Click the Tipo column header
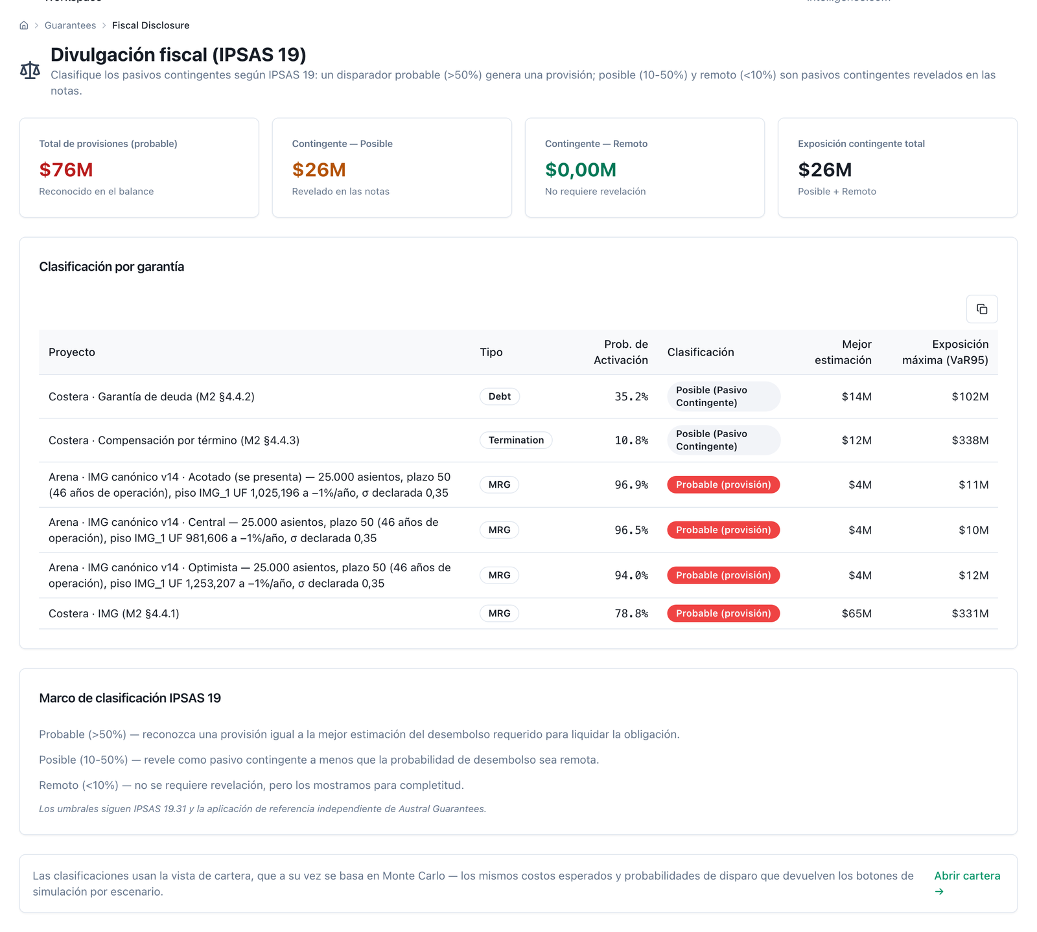The image size is (1037, 932). pyautogui.click(x=491, y=352)
